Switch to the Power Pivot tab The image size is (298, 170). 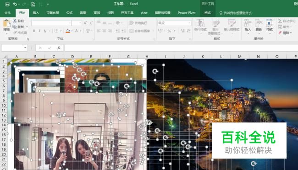click(187, 13)
